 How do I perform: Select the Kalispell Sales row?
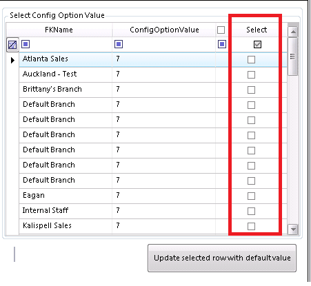pos(153,226)
